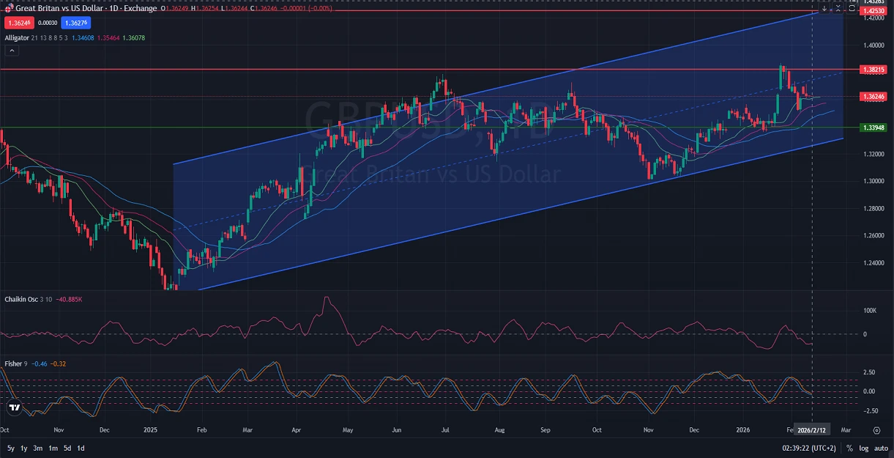Select the 5y time range

[10, 448]
